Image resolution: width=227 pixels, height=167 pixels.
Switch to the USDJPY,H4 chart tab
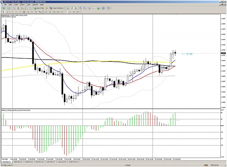click(x=29, y=162)
